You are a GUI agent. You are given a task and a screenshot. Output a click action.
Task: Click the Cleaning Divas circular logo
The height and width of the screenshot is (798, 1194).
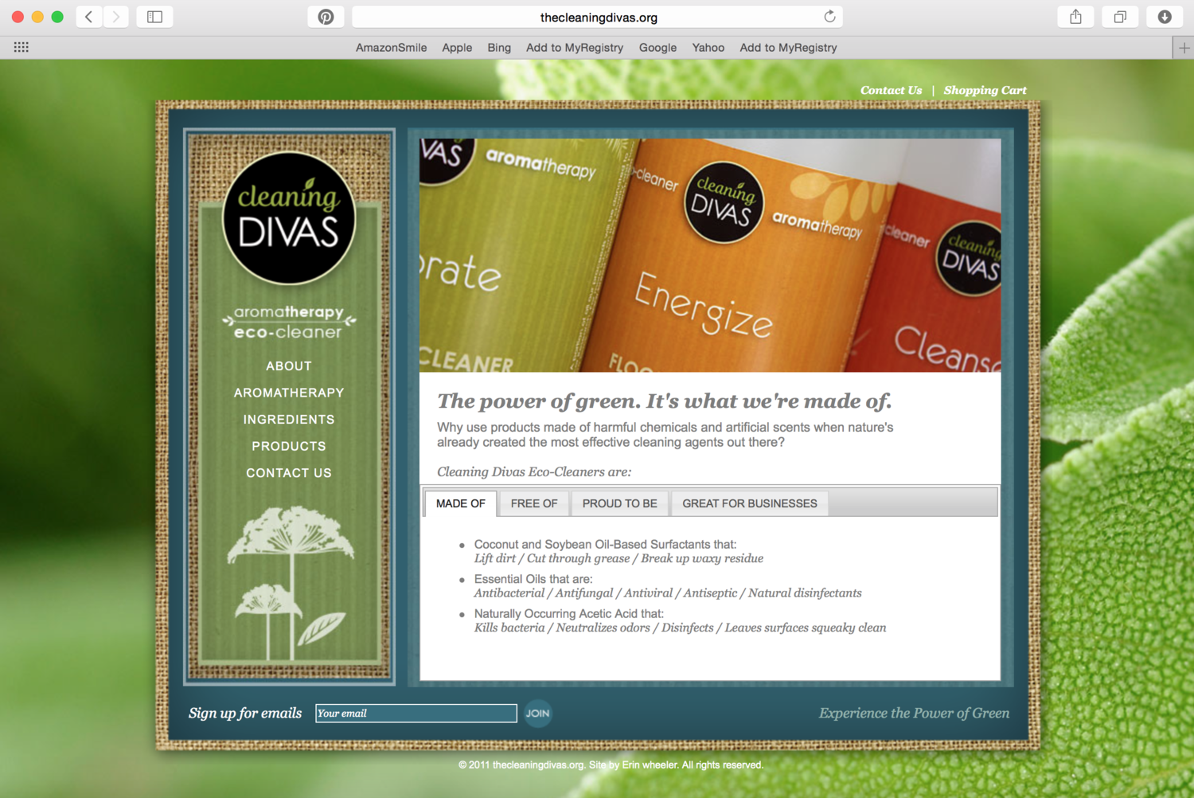(x=289, y=217)
